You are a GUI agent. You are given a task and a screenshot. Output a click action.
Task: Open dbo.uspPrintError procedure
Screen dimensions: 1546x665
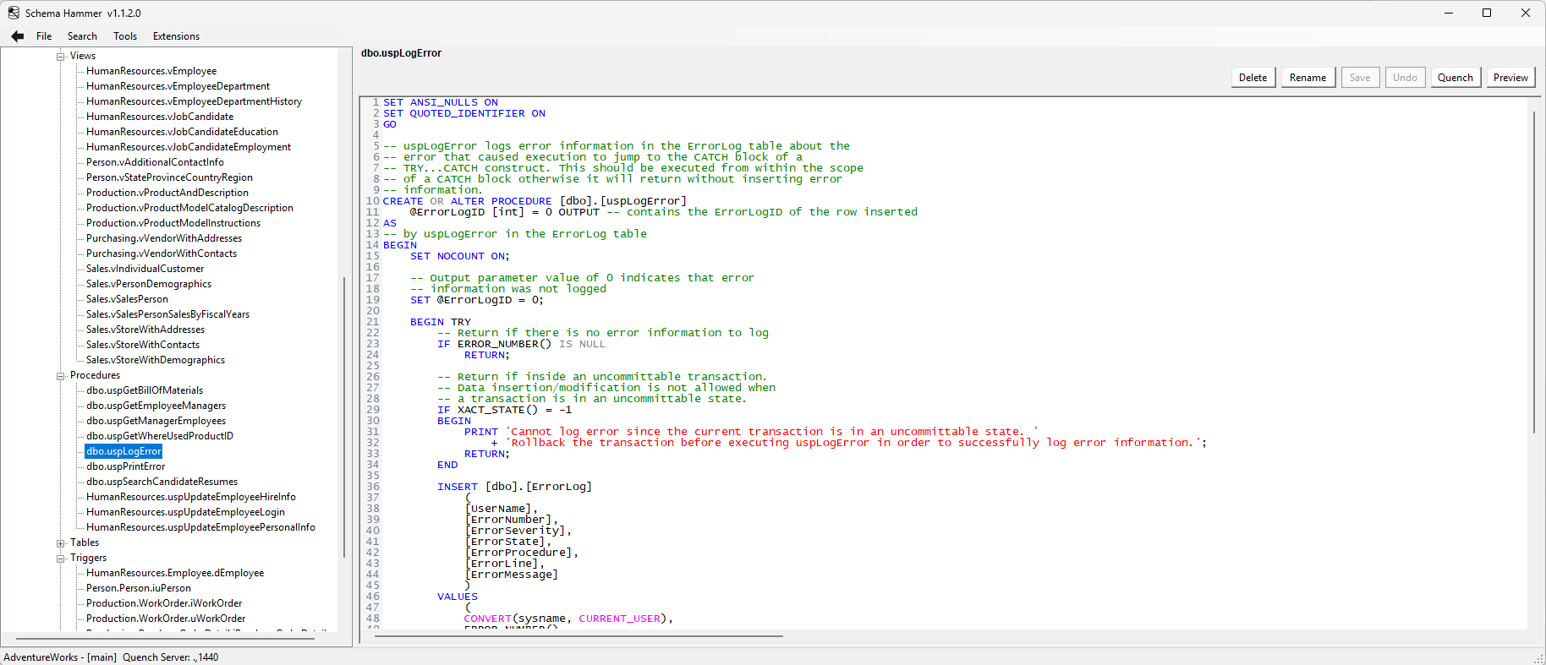click(x=125, y=466)
